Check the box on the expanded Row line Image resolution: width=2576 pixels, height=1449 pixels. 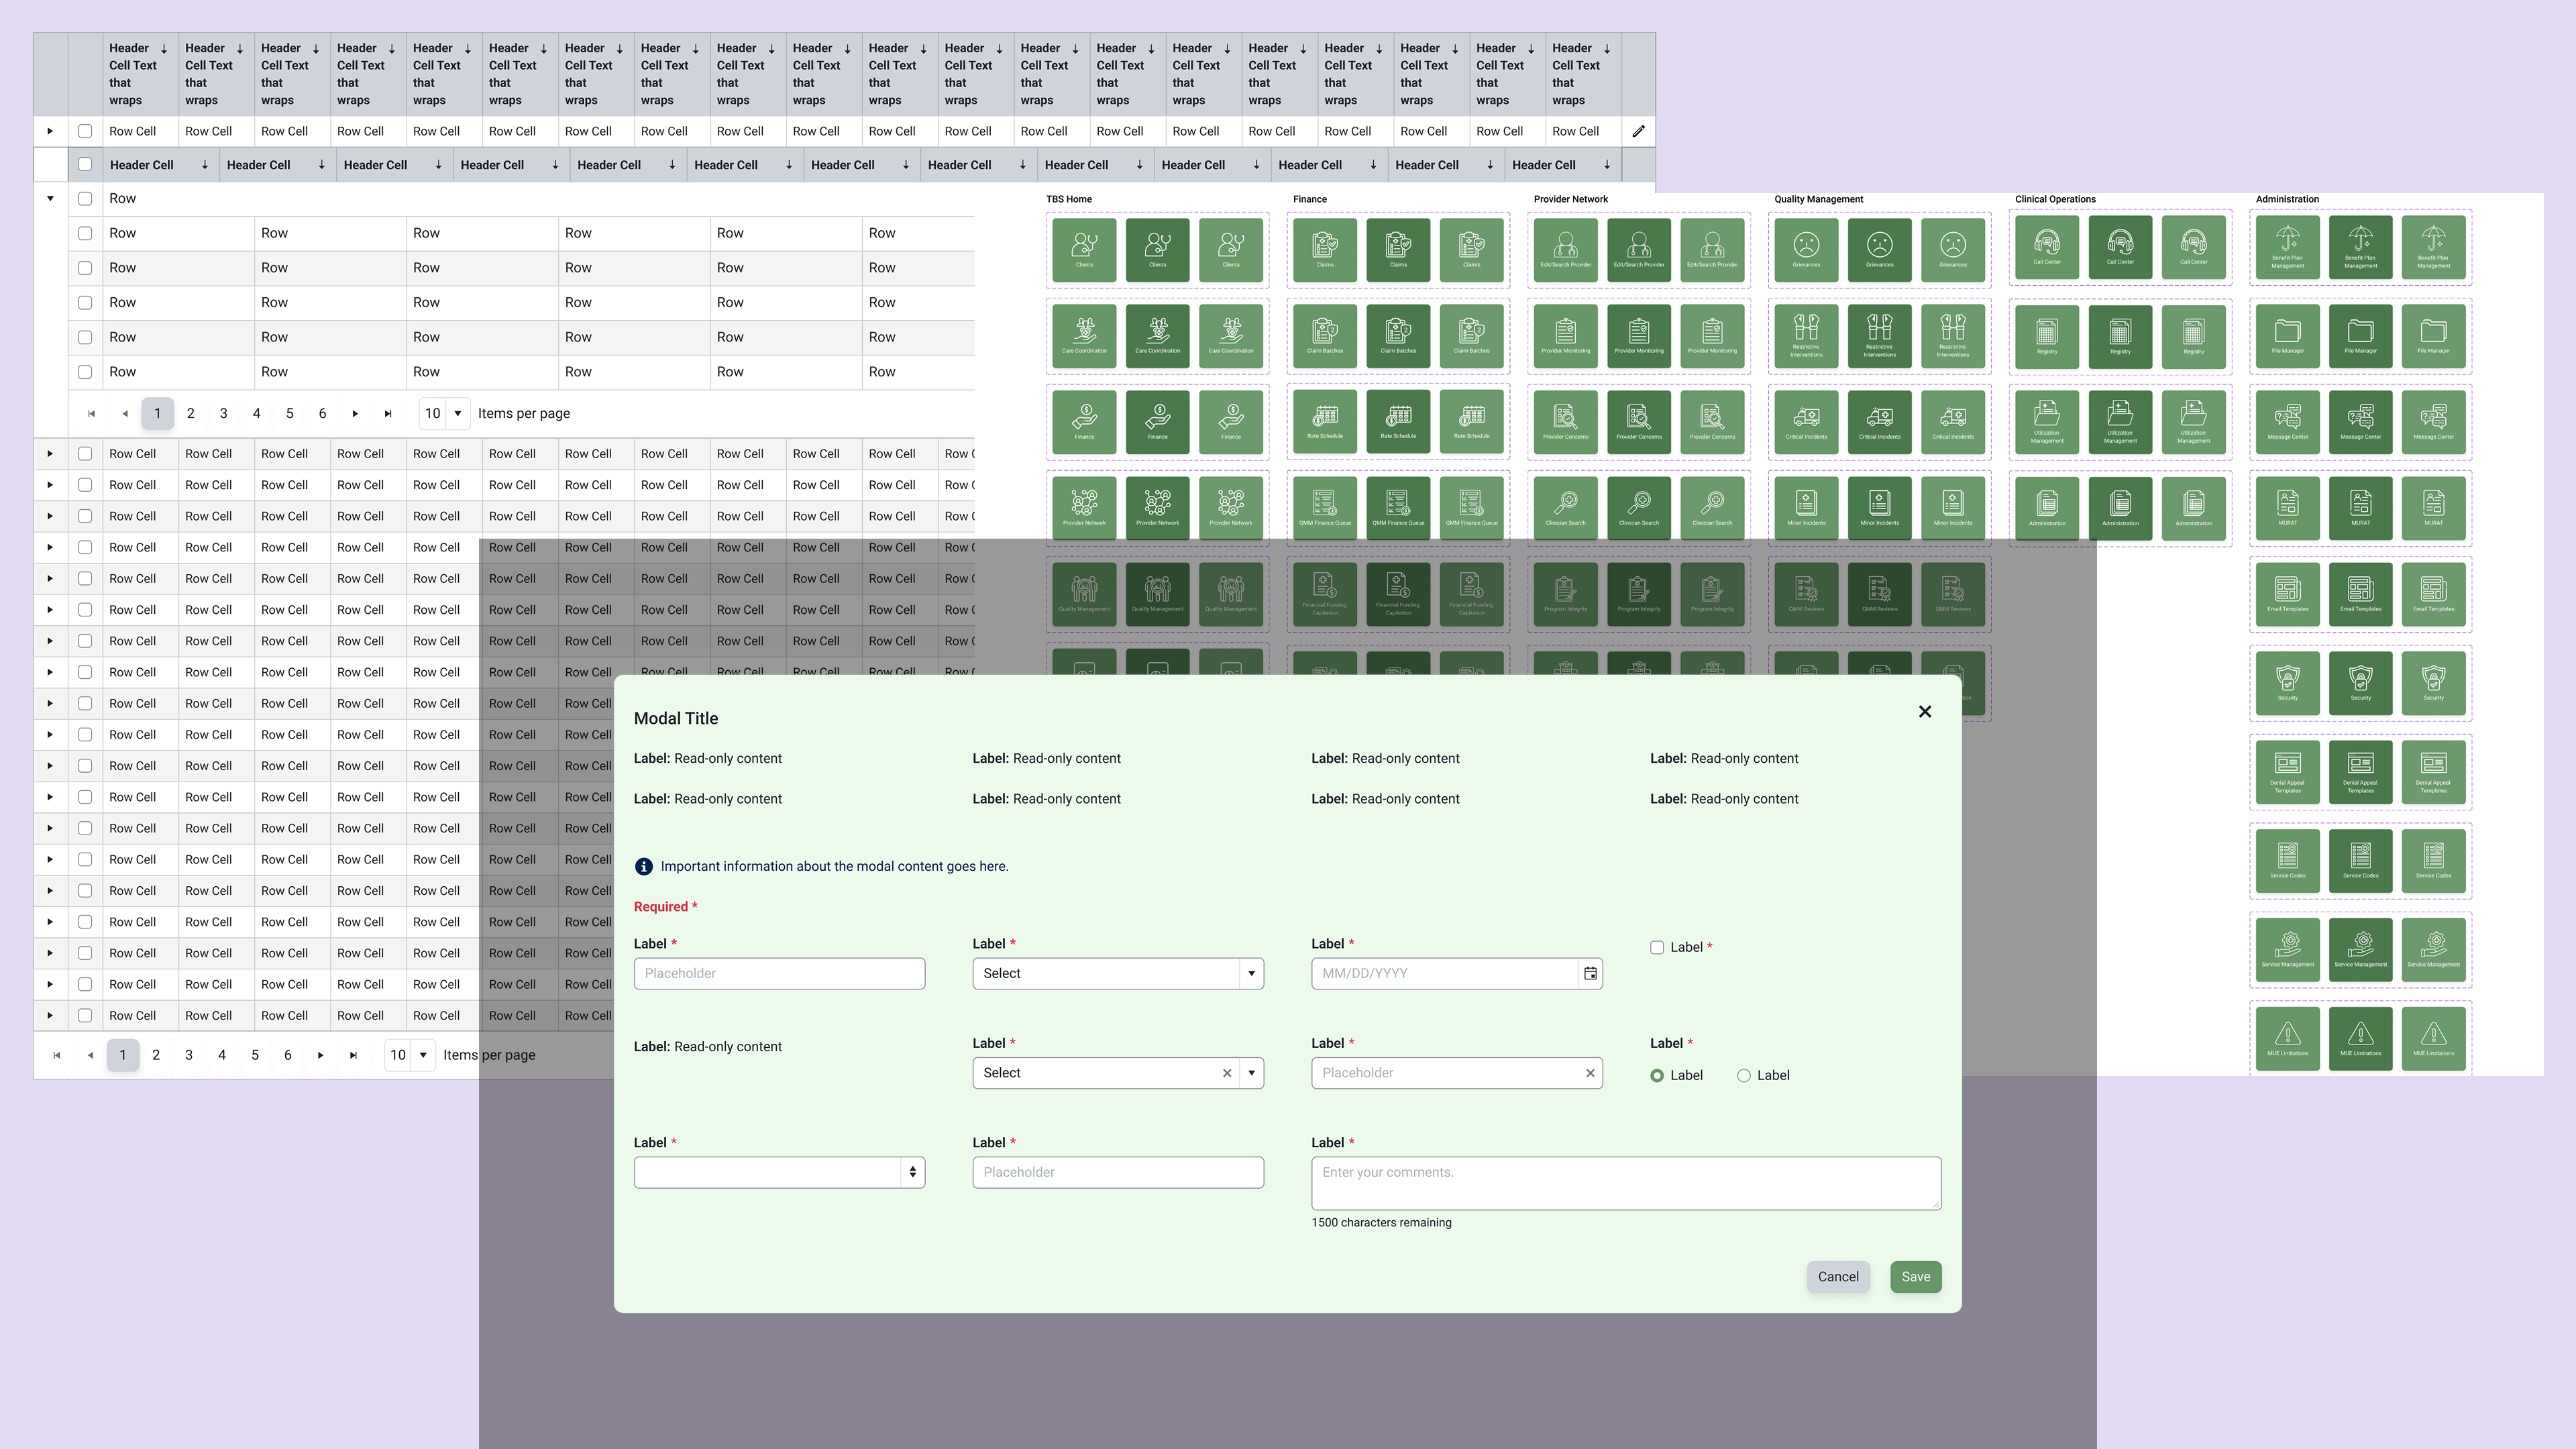[x=85, y=198]
